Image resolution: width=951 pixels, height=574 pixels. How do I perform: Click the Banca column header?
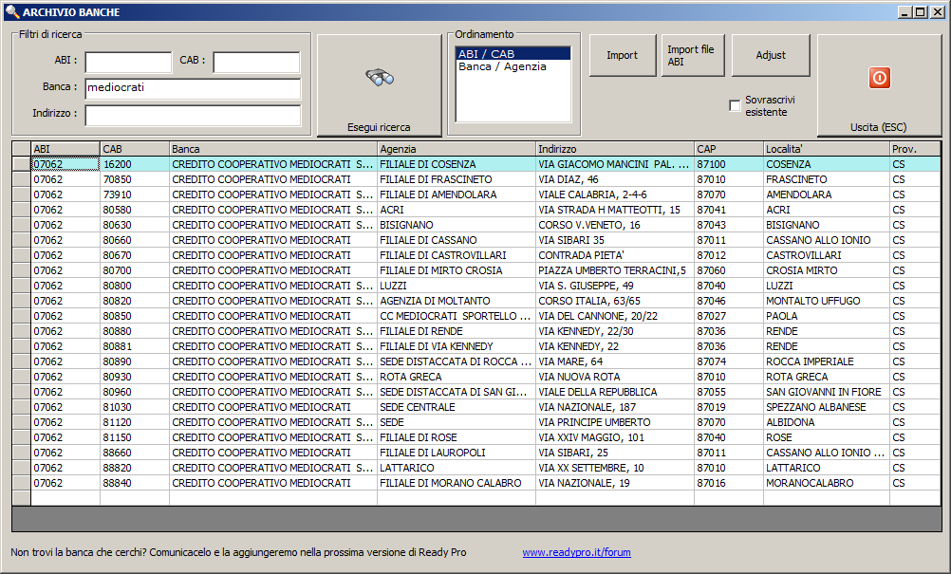tap(273, 149)
